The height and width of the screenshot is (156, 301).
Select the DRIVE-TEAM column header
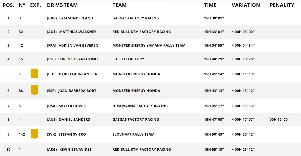(x=62, y=5)
